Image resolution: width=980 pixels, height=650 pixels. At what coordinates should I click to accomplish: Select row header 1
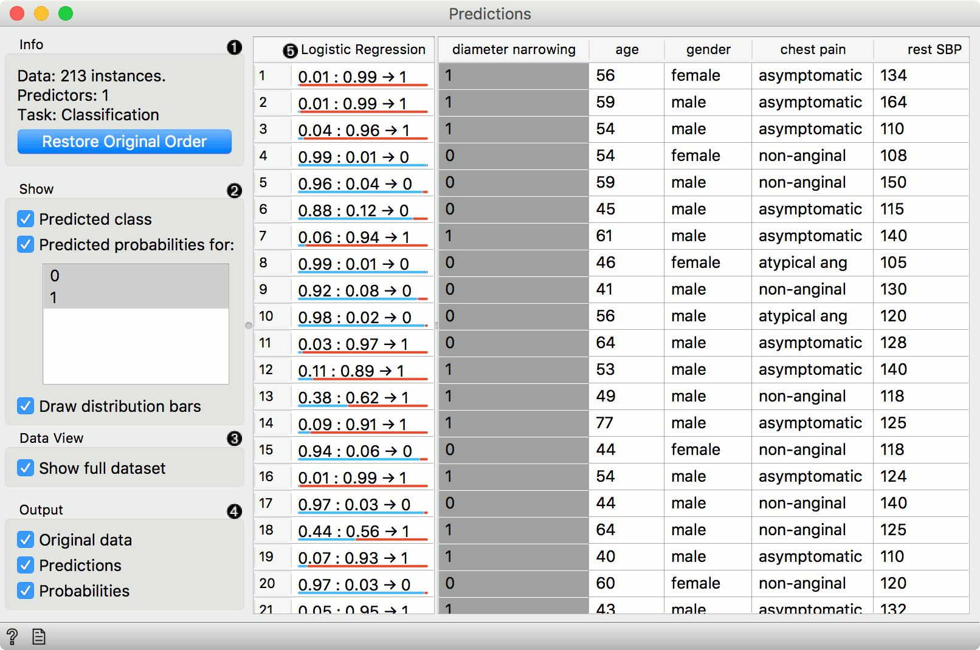pyautogui.click(x=272, y=76)
